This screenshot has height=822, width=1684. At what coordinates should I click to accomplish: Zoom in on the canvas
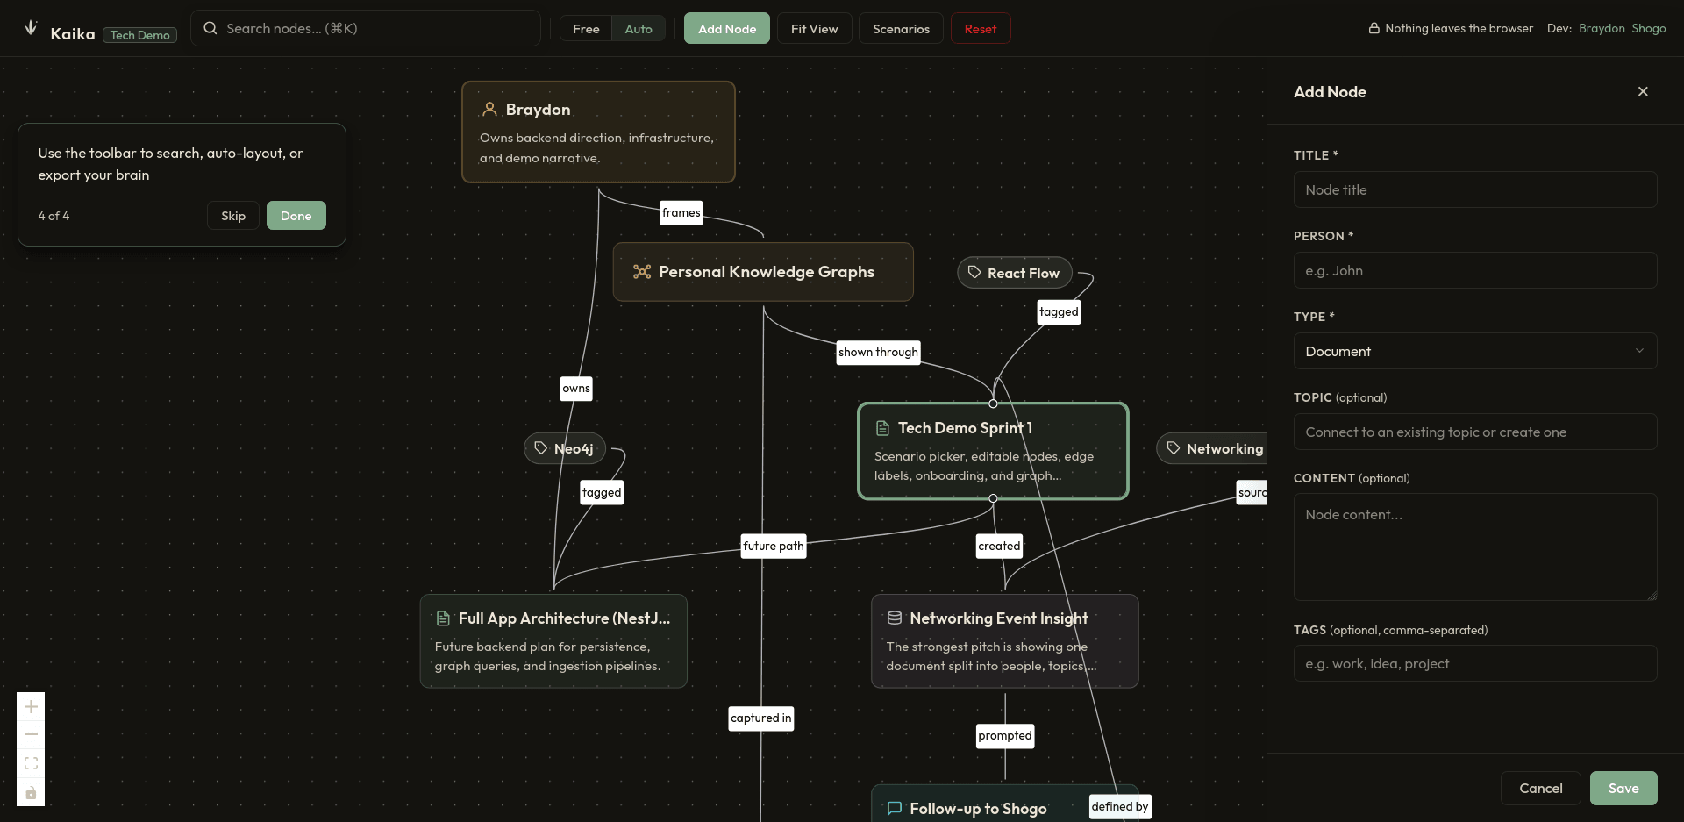(x=31, y=706)
